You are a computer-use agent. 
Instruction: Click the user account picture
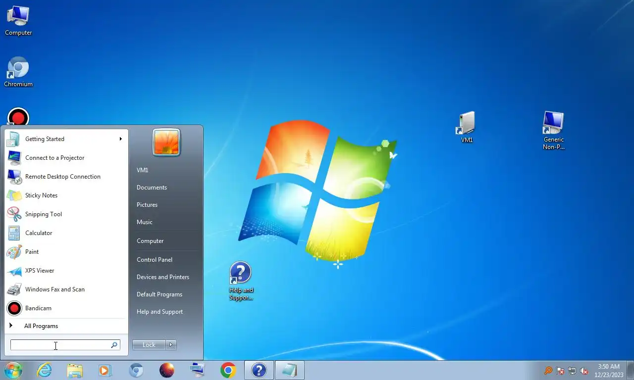[166, 142]
